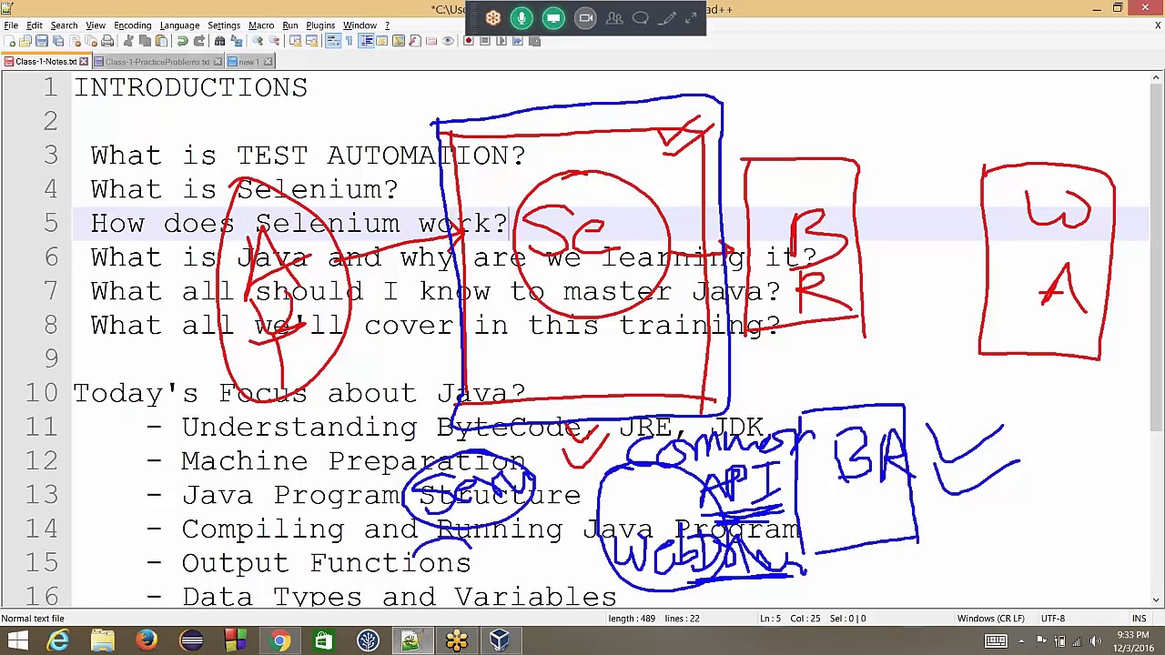The image size is (1165, 655).
Task: Click the Redo arrow toolbar icon
Action: (198, 41)
